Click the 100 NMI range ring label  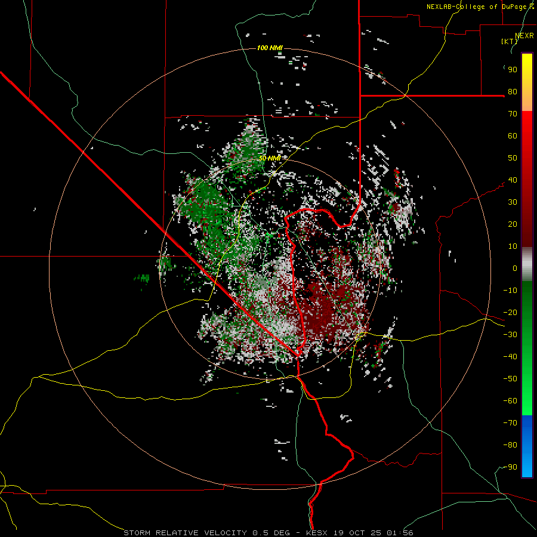270,48
